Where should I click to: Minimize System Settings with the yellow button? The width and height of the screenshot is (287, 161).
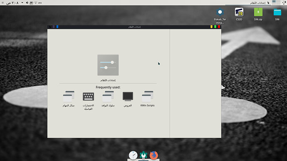(x=211, y=27)
